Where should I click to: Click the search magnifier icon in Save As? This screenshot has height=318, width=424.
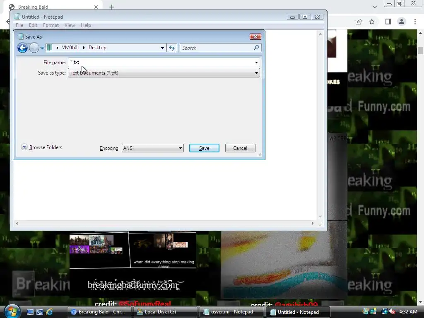(256, 48)
